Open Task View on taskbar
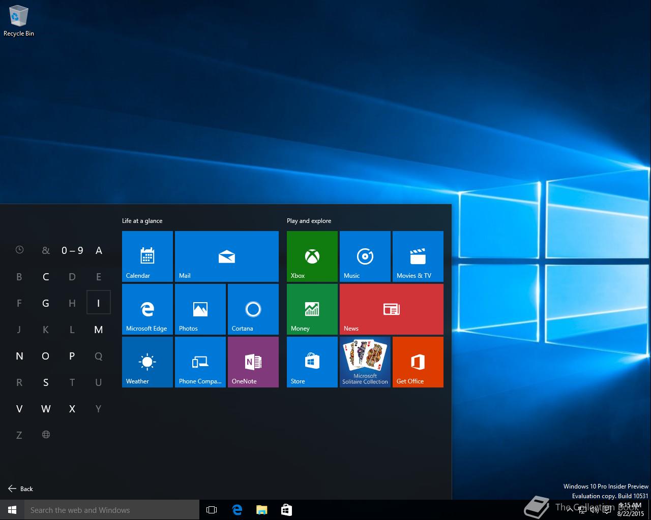The width and height of the screenshot is (651, 520). tap(212, 510)
